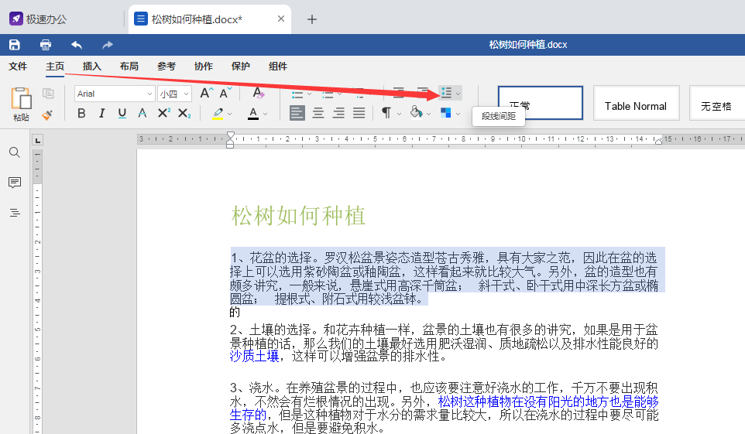Screen dimensions: 745x434
Task: Undo the last action
Action: coord(77,45)
